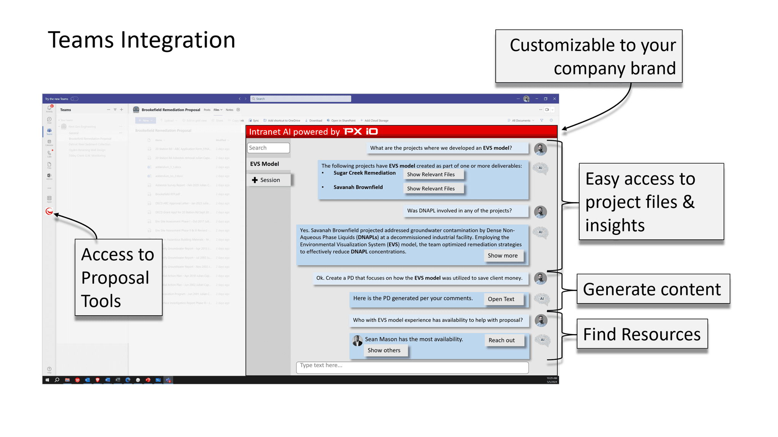Click Show more on DNAPL answer
Image resolution: width=778 pixels, height=437 pixels.
pos(503,256)
